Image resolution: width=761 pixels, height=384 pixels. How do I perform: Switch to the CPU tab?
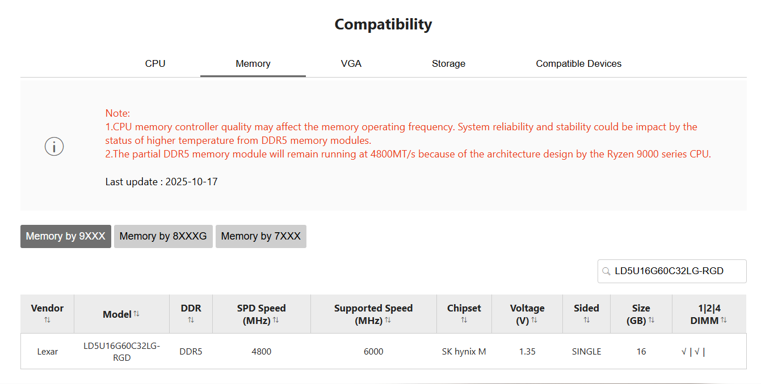155,63
